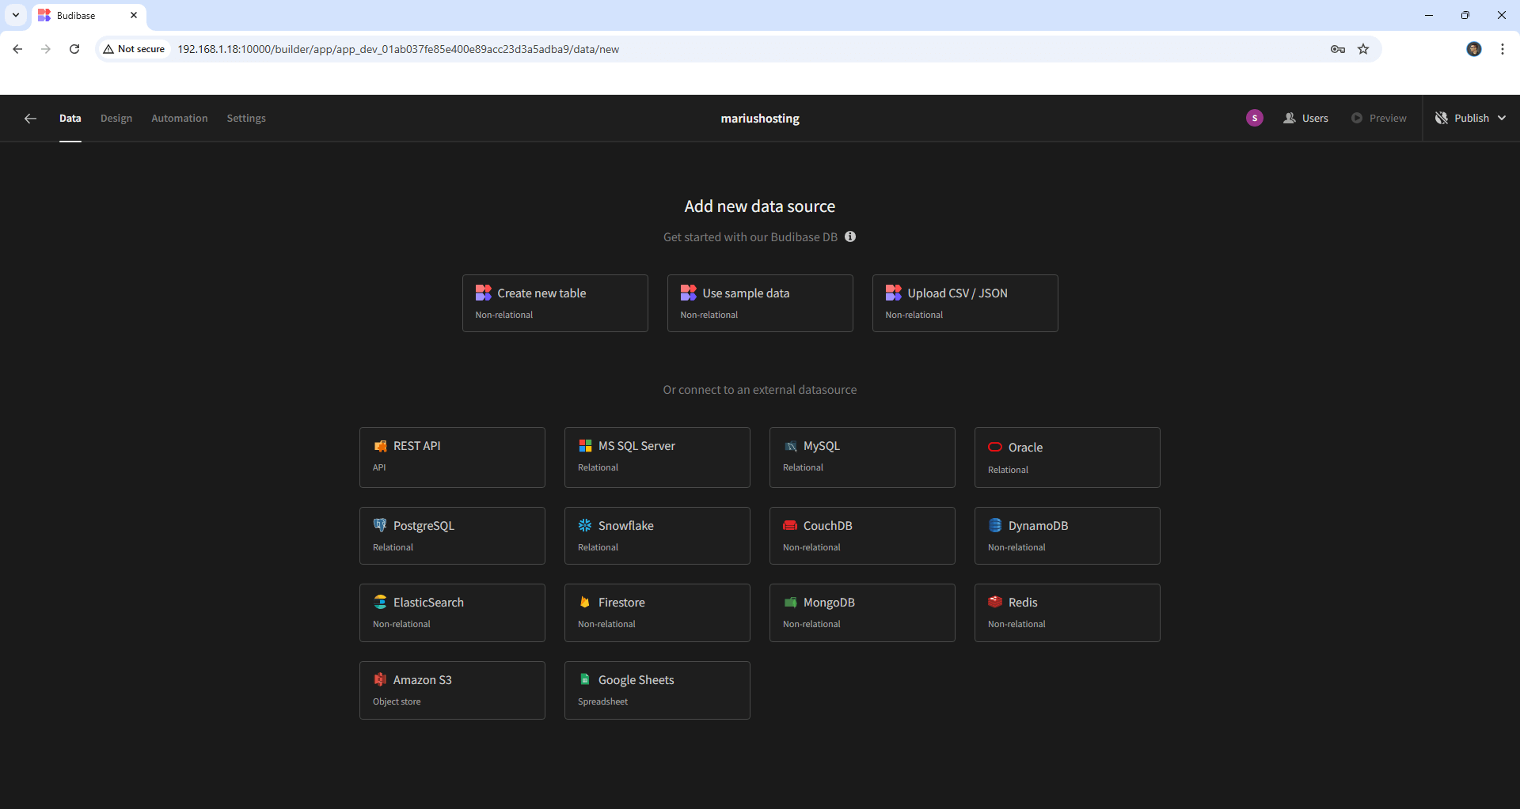
Task: Click the browser forward arrow
Action: pos(46,49)
